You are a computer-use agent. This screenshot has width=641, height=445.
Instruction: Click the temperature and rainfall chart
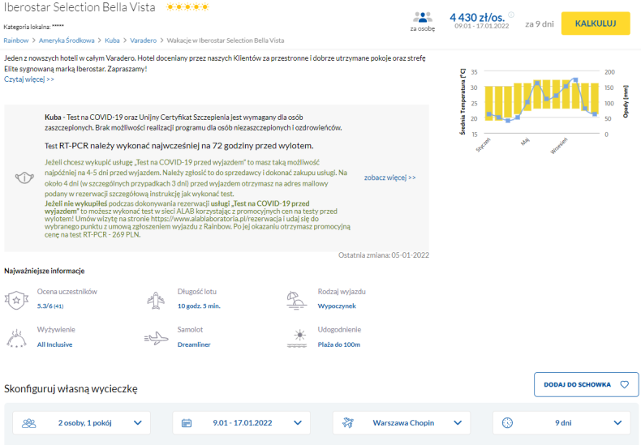click(544, 110)
